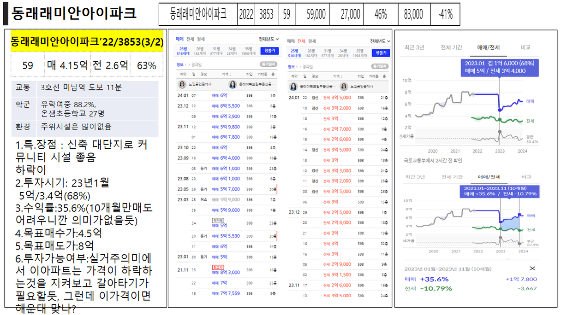Toggle the gray 등기일자 pill in the sale list panel
This screenshot has width=561, height=315.
pyautogui.click(x=269, y=64)
